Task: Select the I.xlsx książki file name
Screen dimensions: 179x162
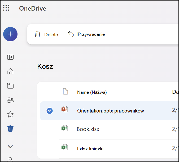Action: pos(90,149)
